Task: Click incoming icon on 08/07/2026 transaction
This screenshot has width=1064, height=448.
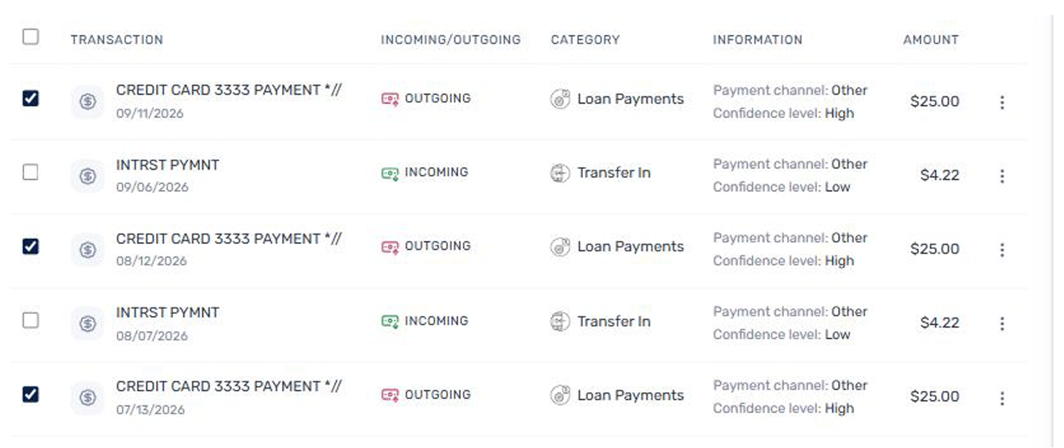Action: [390, 321]
